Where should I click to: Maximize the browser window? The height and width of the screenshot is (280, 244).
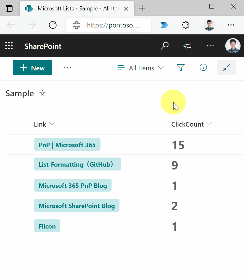212,7
